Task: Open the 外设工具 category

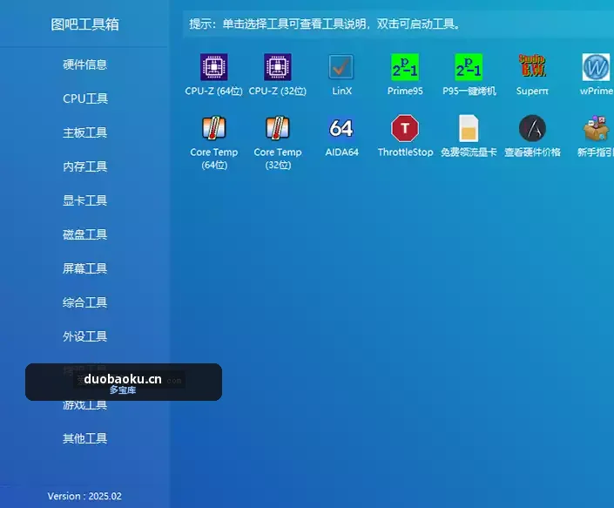Action: click(85, 336)
